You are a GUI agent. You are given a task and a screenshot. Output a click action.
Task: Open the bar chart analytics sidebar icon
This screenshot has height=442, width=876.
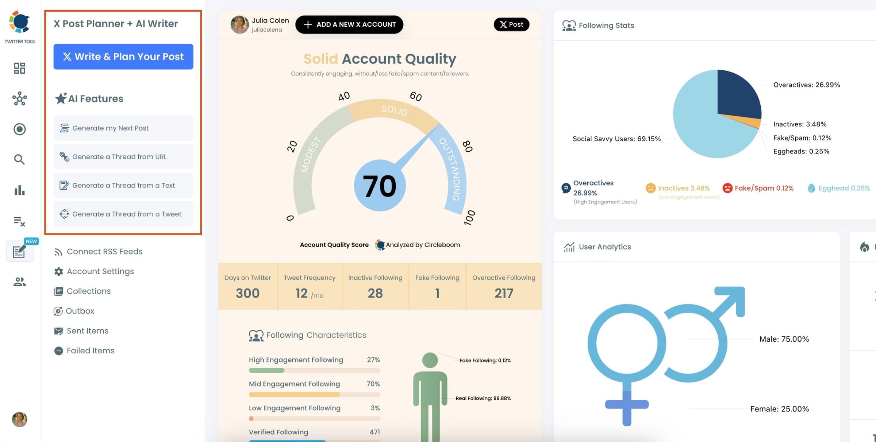click(x=19, y=190)
